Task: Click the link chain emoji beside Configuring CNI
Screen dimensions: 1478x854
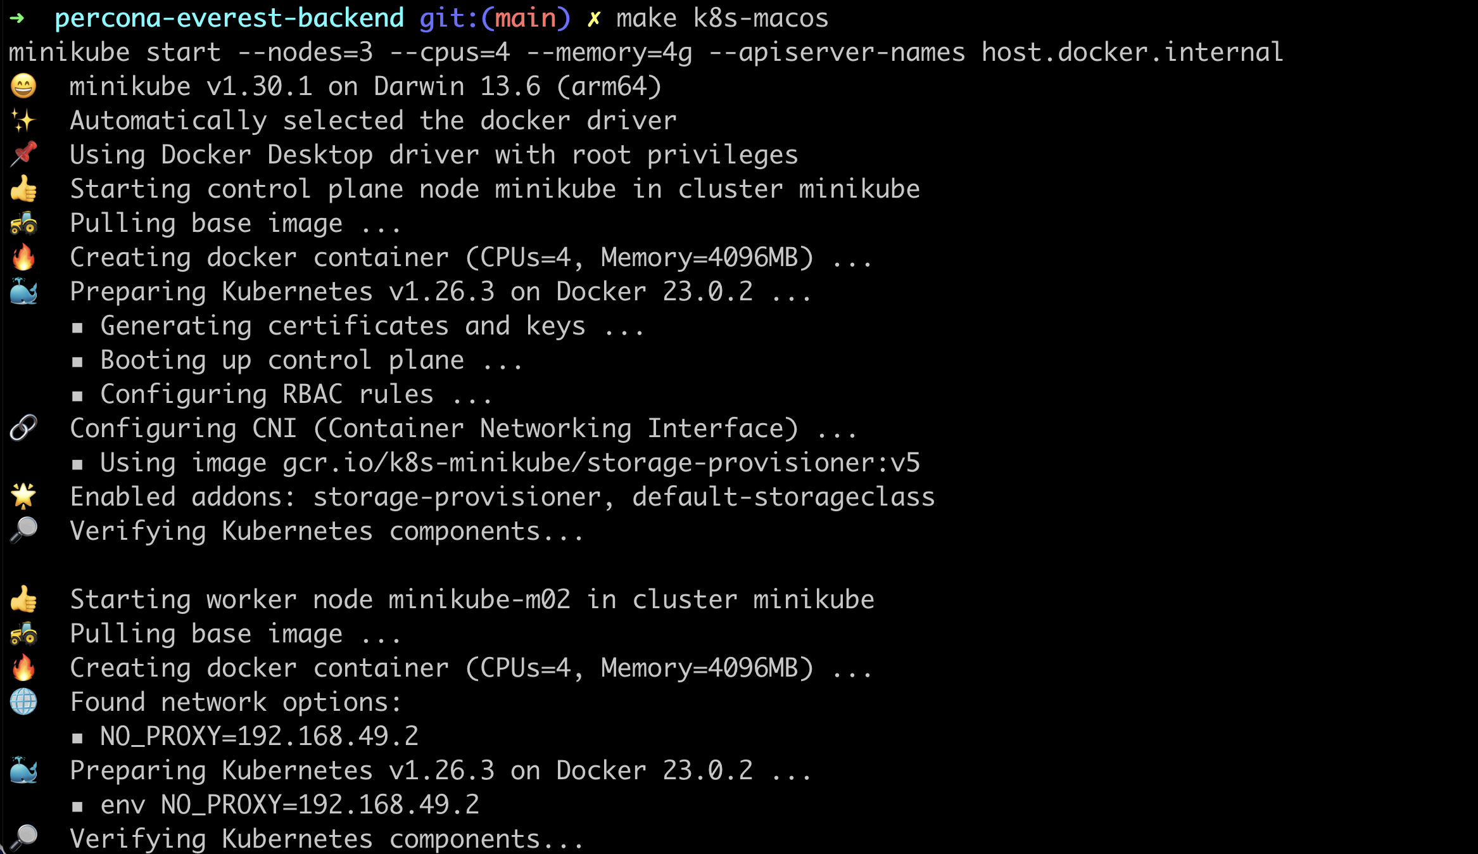Action: (x=23, y=428)
